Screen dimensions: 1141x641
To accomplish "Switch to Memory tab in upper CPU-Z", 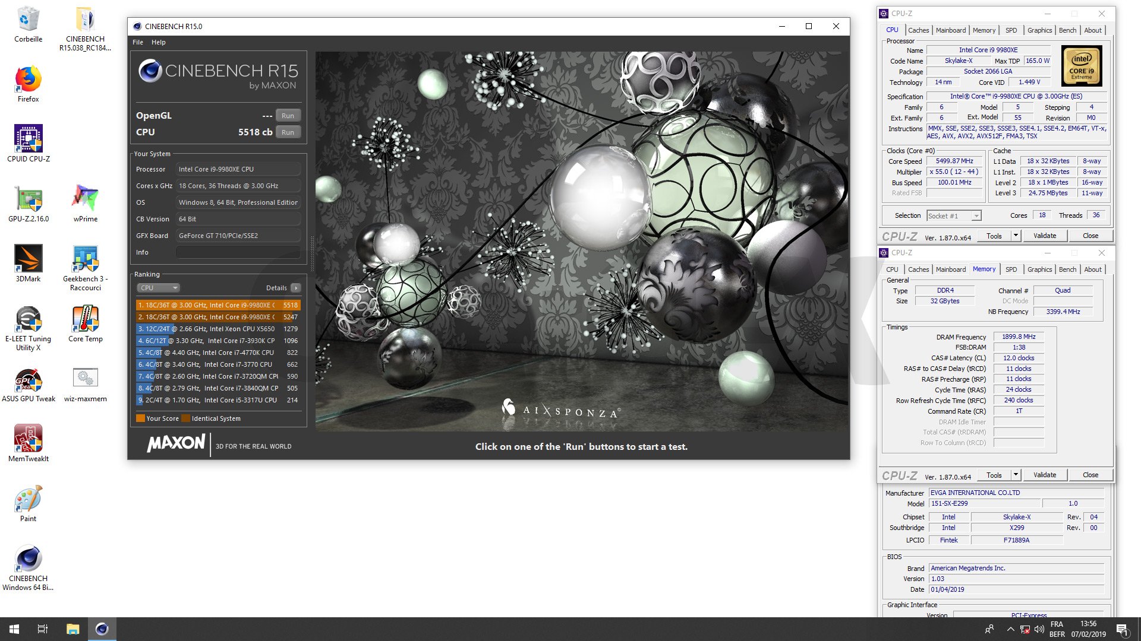I will [x=984, y=30].
